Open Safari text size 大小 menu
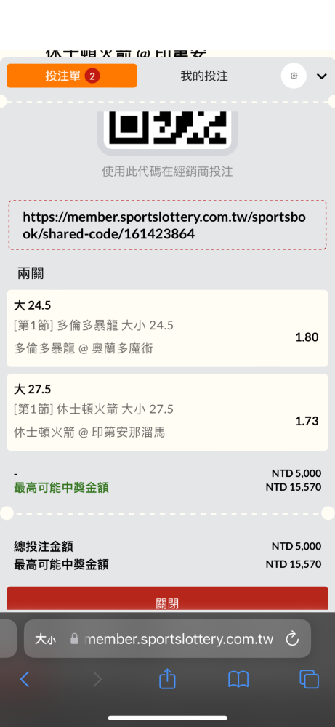This screenshot has height=727, width=335. [45, 639]
